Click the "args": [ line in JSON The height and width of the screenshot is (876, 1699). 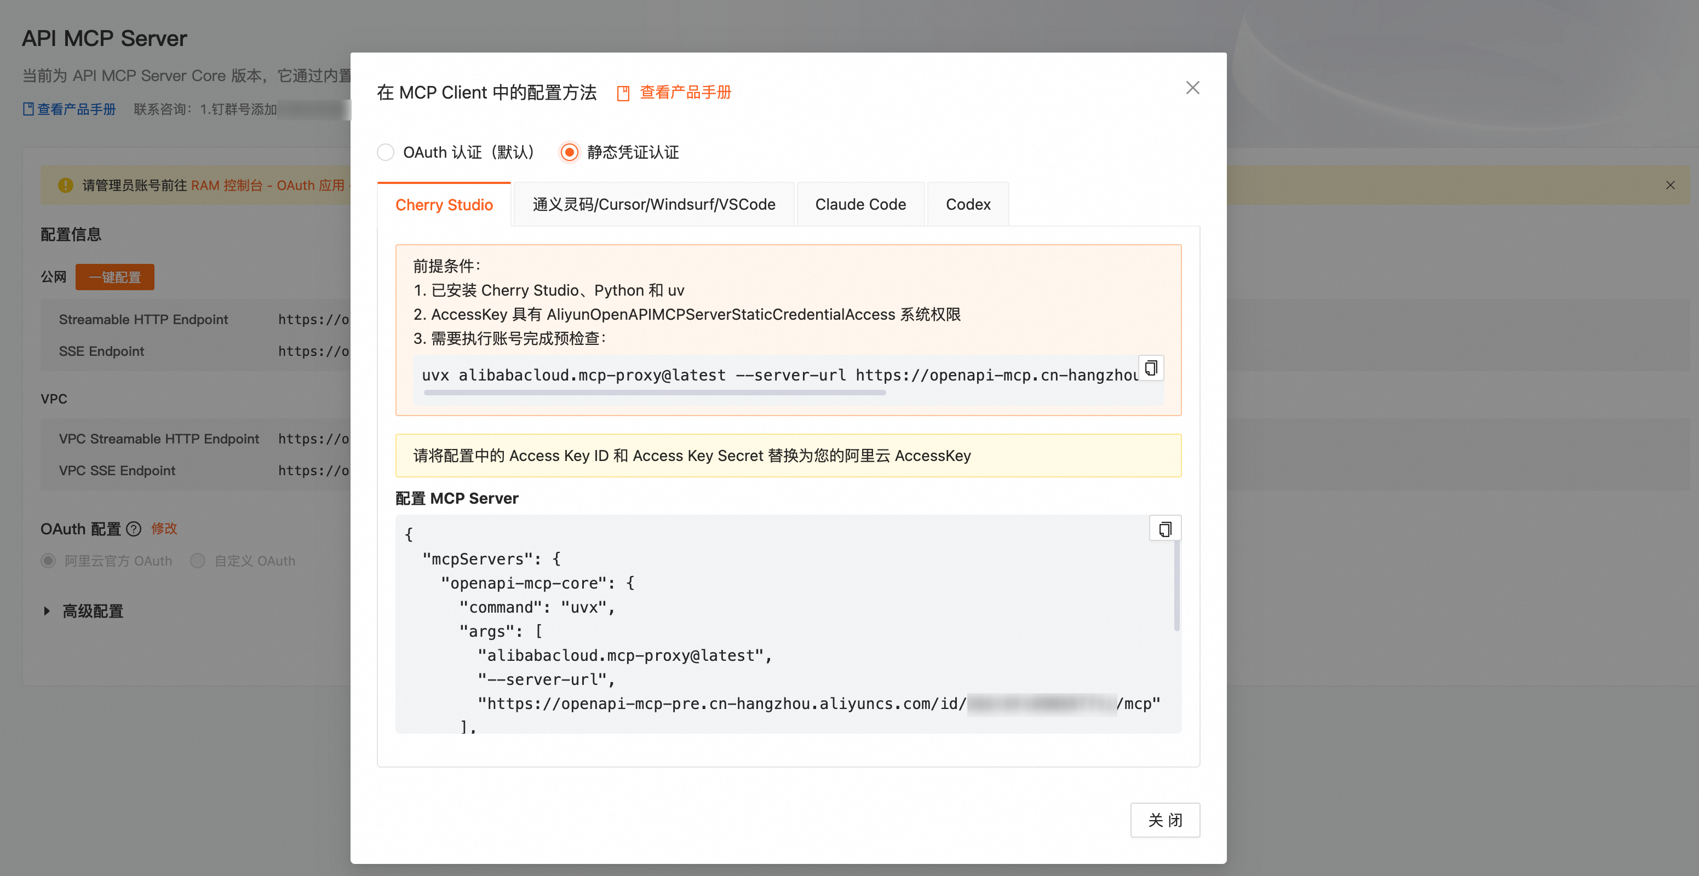(x=501, y=631)
